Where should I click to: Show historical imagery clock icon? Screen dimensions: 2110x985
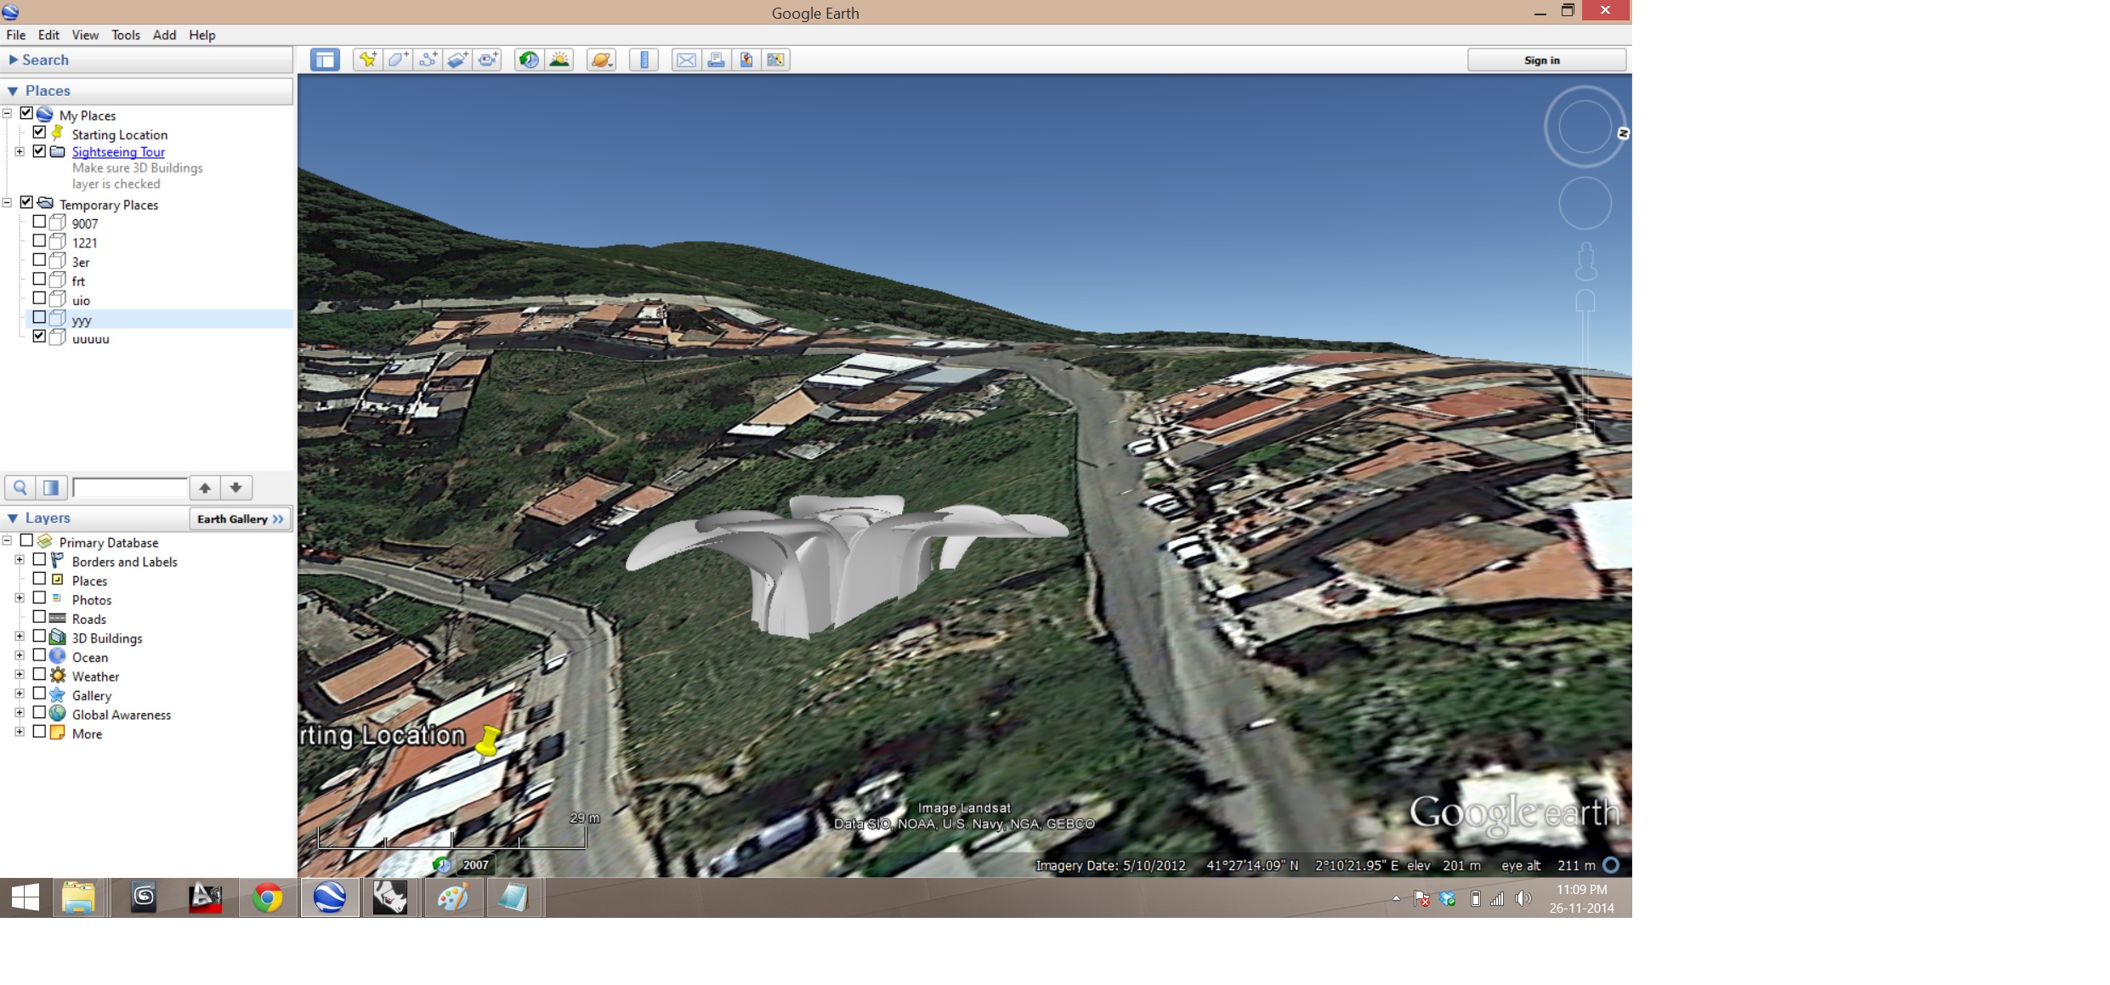[529, 59]
